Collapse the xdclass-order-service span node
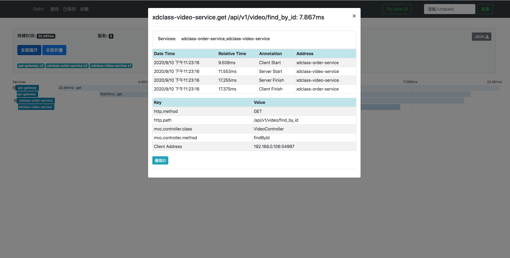 click(x=15, y=101)
